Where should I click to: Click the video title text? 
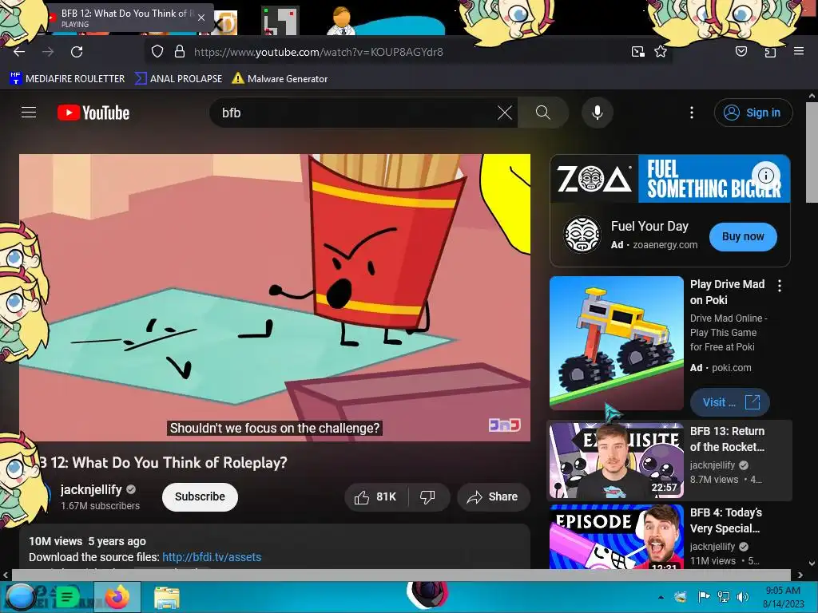tap(163, 462)
